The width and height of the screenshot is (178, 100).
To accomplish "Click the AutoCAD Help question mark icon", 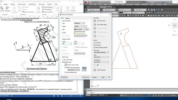I will tap(170, 2).
